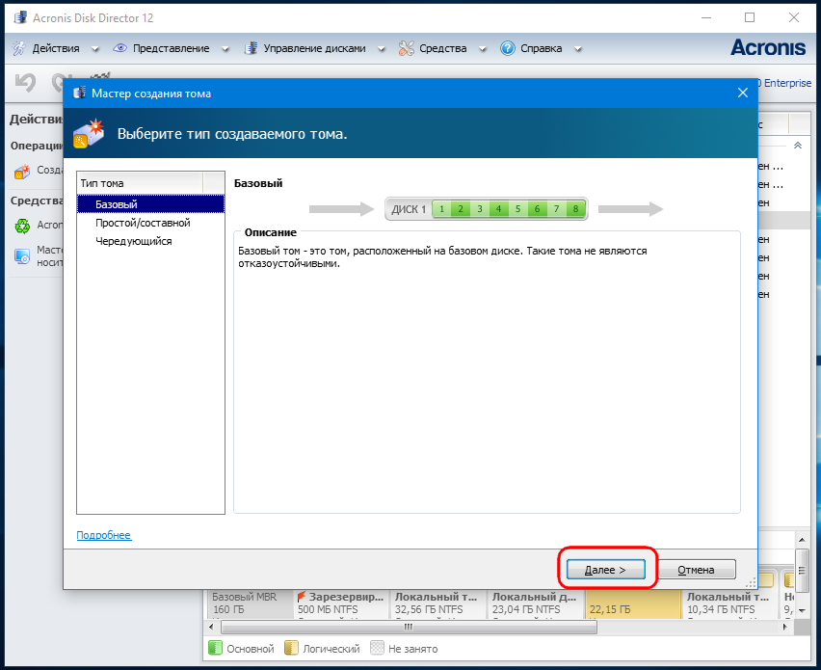Image resolution: width=821 pixels, height=670 pixels.
Task: Expand the Действия menu dropdown arrow
Action: pyautogui.click(x=94, y=49)
